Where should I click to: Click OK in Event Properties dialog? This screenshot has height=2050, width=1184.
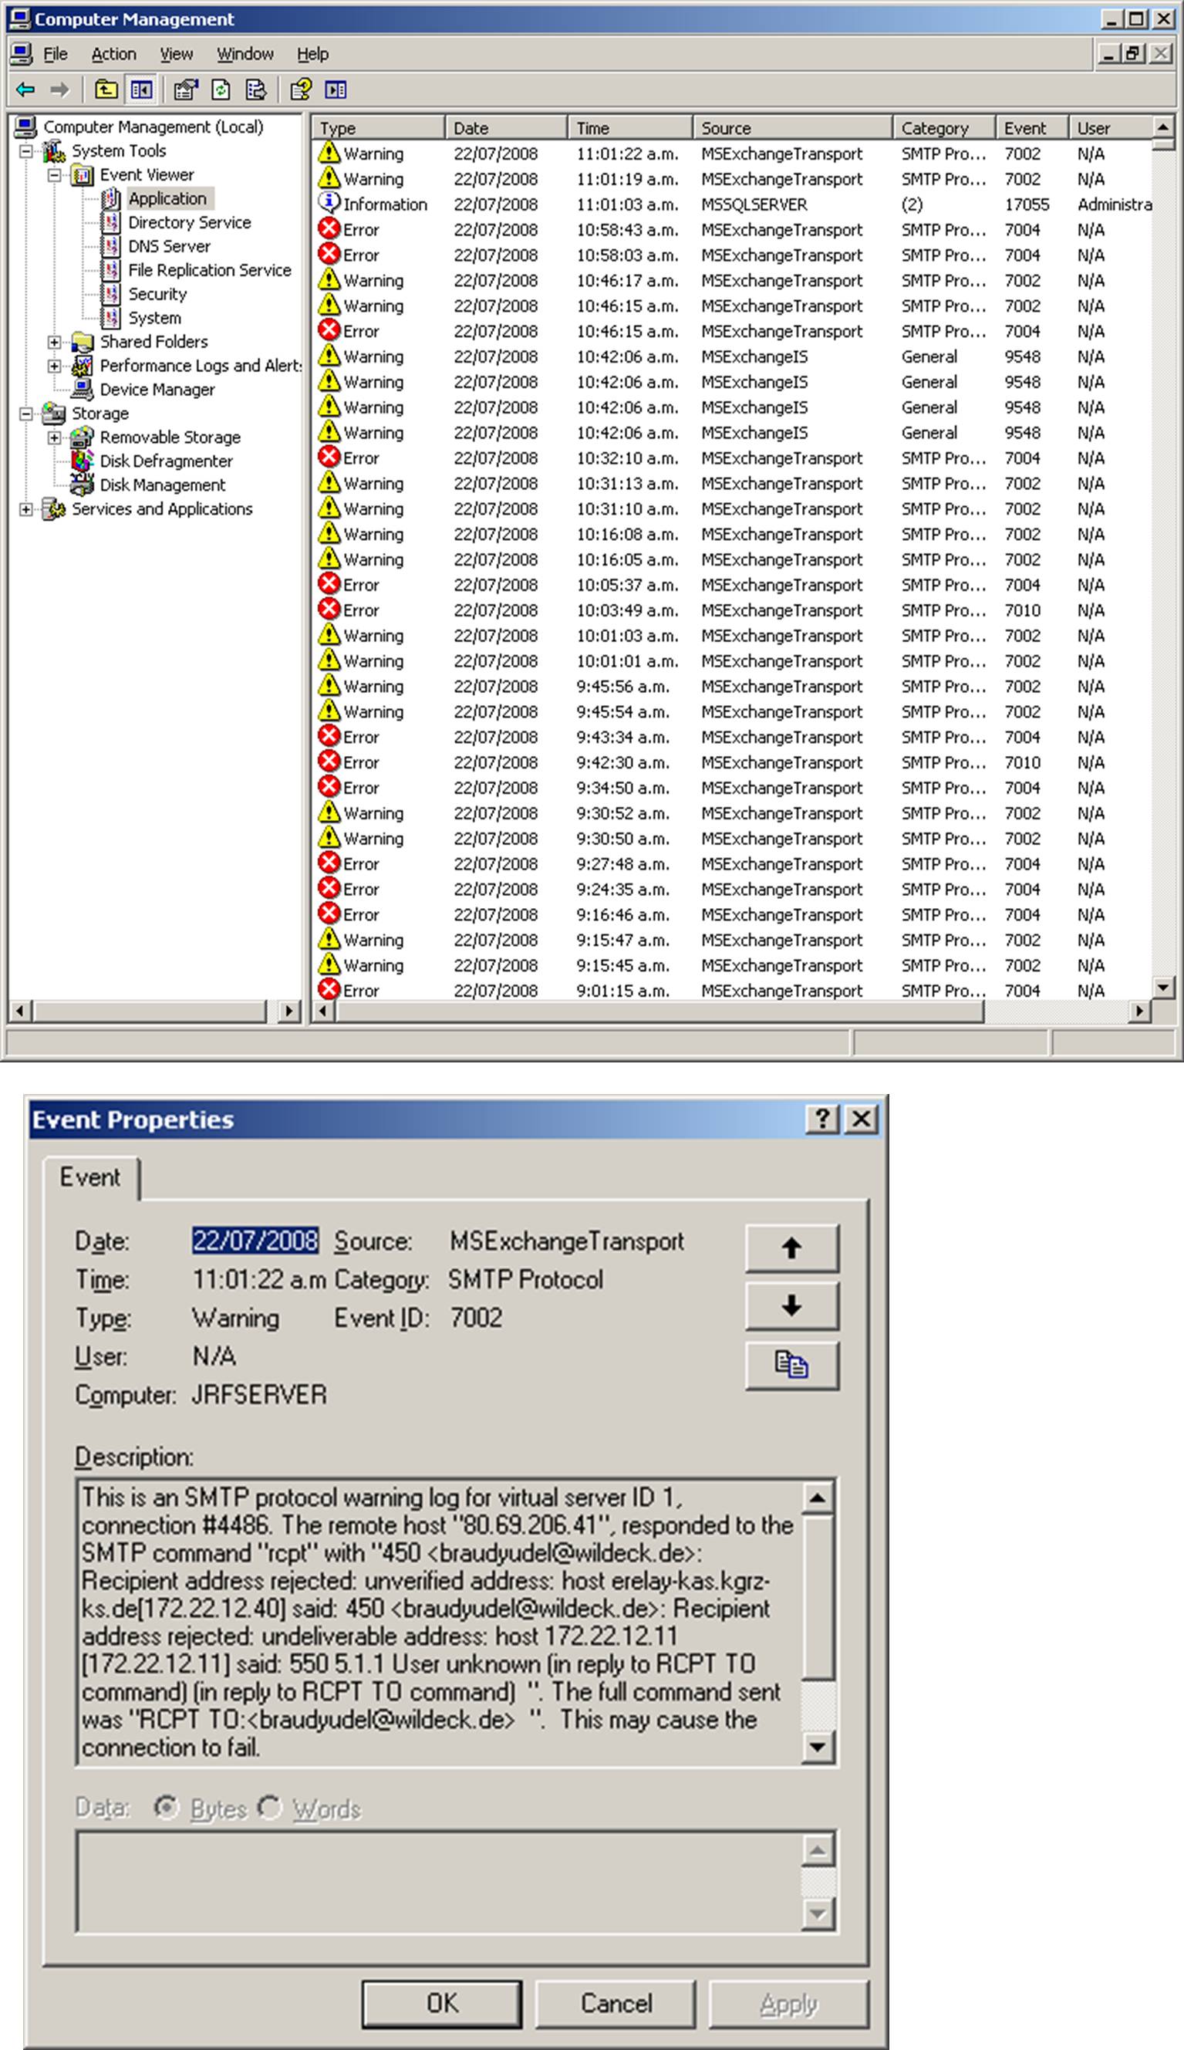pos(441,2003)
